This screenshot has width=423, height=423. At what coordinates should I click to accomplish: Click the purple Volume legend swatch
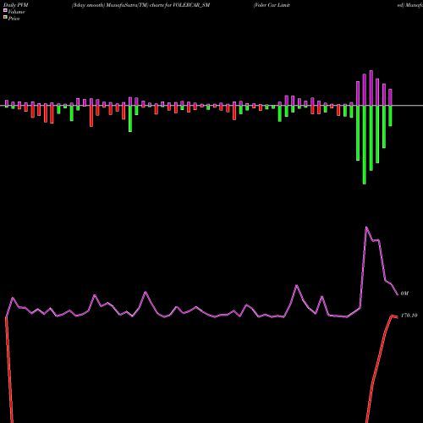(x=5, y=11)
